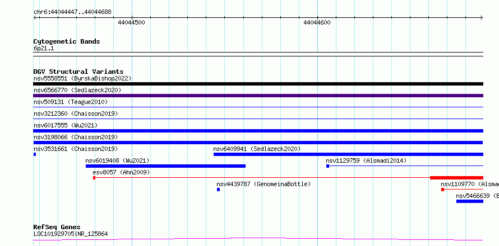
Task: Click the 44044600 ruler tick label
Action: pos(317,22)
